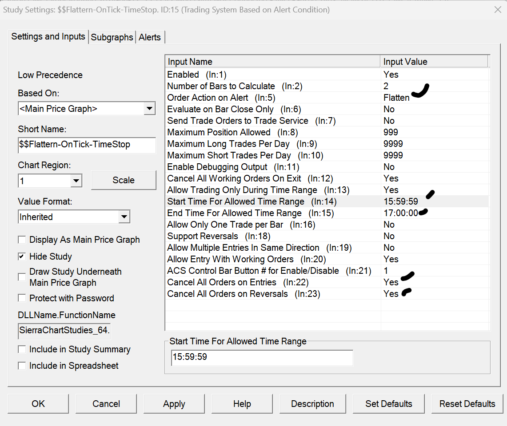Open the Alerts tab
Screen dimensions: 507x426
coord(150,37)
